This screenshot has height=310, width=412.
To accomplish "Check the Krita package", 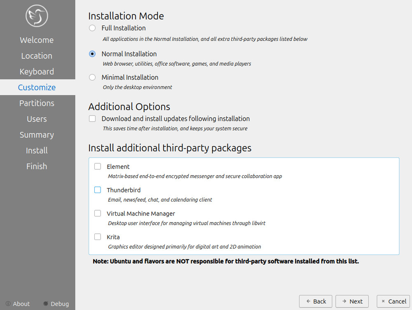I will click(98, 237).
